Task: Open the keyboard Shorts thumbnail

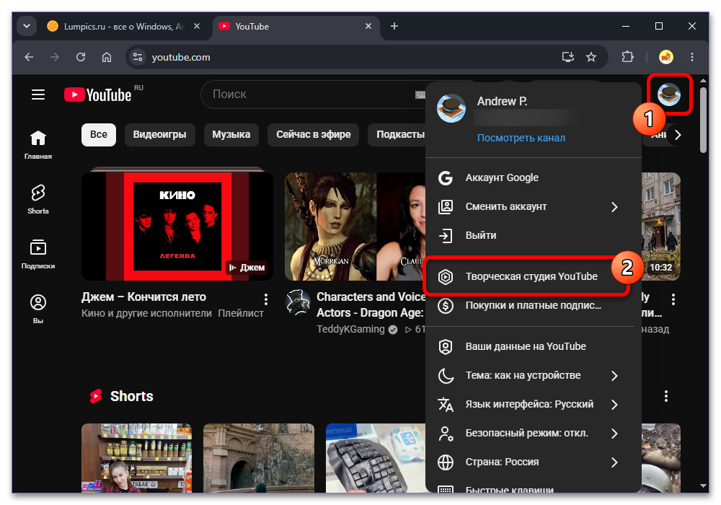Action: 376,458
